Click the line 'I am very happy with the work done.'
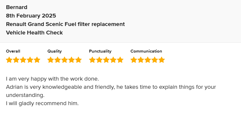 [52, 79]
